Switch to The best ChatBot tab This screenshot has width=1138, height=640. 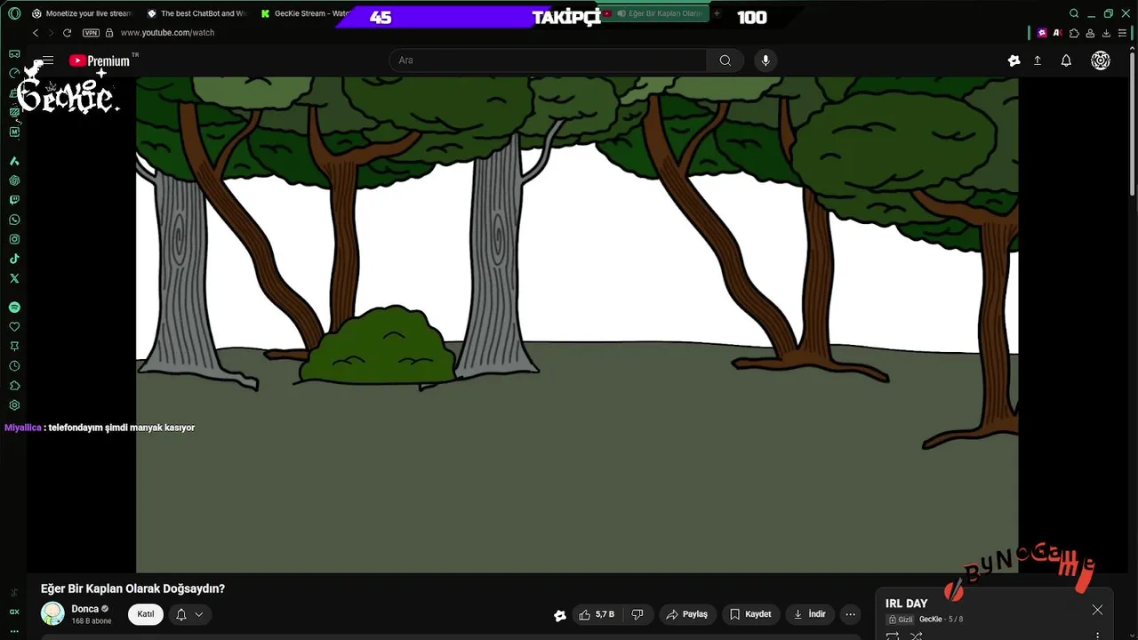point(196,13)
